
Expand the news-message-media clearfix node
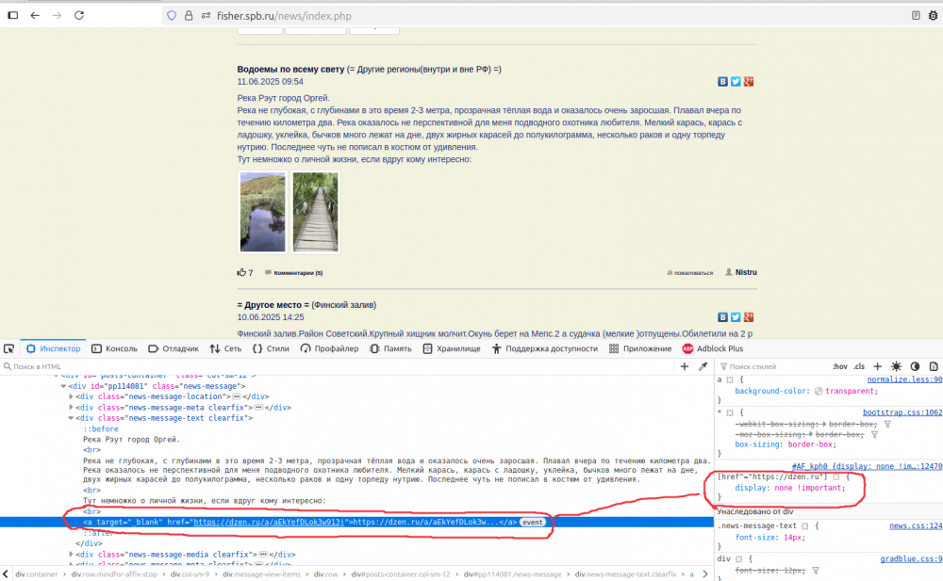click(71, 555)
